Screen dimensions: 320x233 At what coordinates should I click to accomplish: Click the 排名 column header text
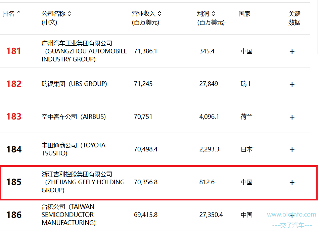[9, 14]
